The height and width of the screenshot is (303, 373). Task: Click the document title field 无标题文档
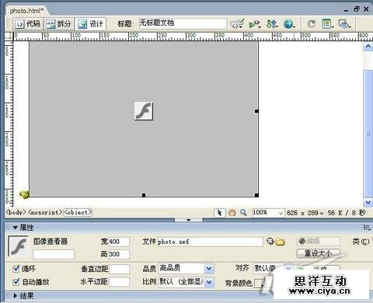(x=183, y=23)
